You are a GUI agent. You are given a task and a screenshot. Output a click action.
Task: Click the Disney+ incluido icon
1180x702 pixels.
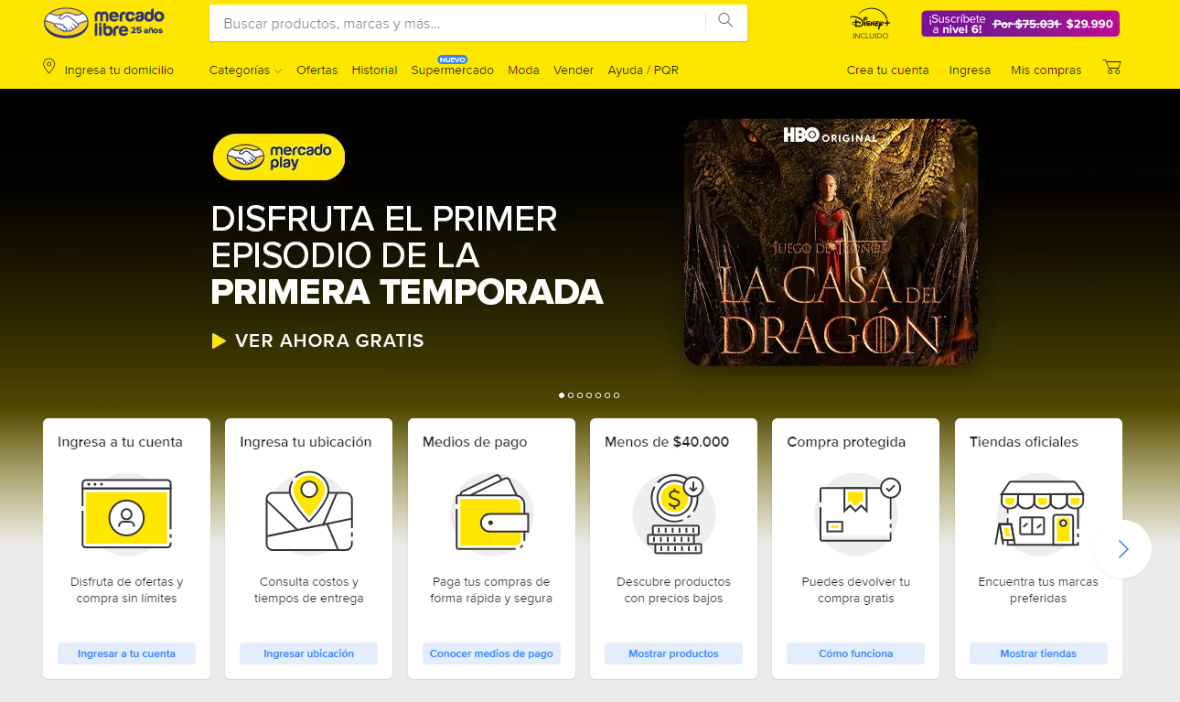pyautogui.click(x=869, y=25)
